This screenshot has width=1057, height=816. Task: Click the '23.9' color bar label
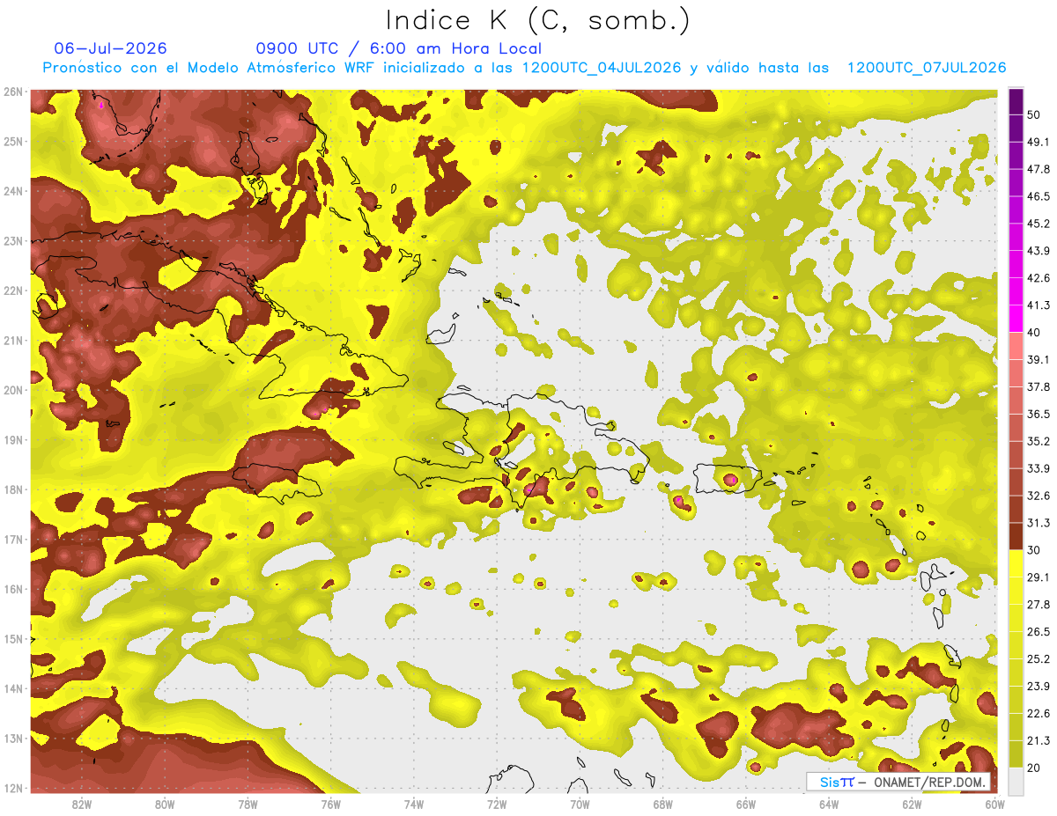[x=1038, y=687]
